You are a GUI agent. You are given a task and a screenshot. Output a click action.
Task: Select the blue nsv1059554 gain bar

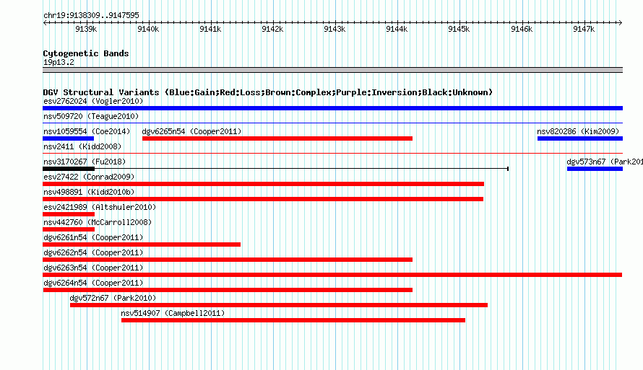click(x=69, y=138)
